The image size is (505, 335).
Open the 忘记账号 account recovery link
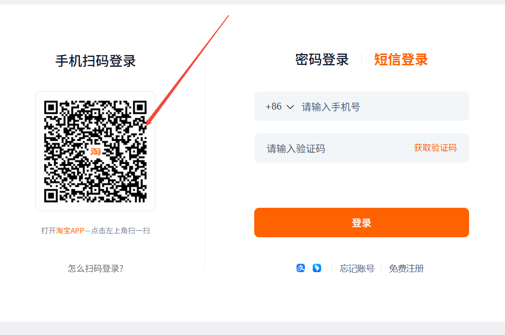pos(357,268)
